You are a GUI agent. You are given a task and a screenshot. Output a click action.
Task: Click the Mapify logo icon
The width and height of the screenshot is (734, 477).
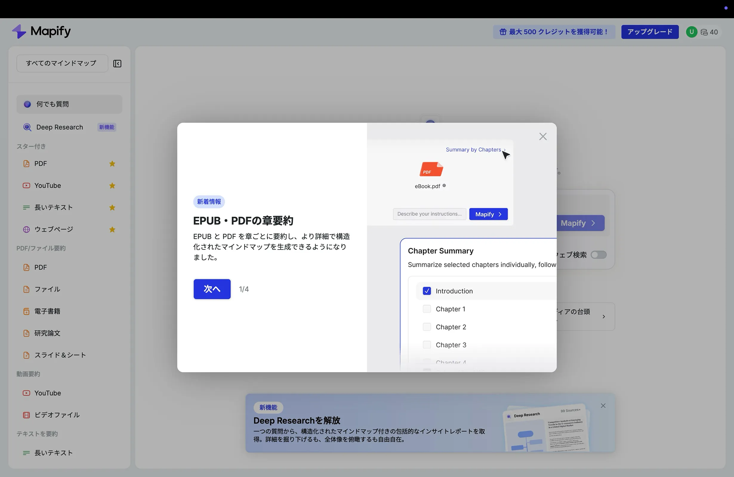pos(19,31)
